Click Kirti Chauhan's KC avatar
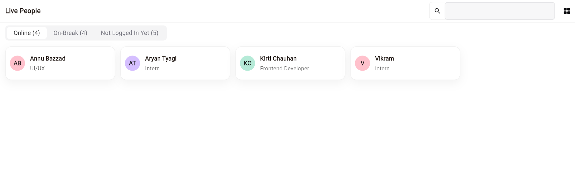This screenshot has height=184, width=575. 247,63
